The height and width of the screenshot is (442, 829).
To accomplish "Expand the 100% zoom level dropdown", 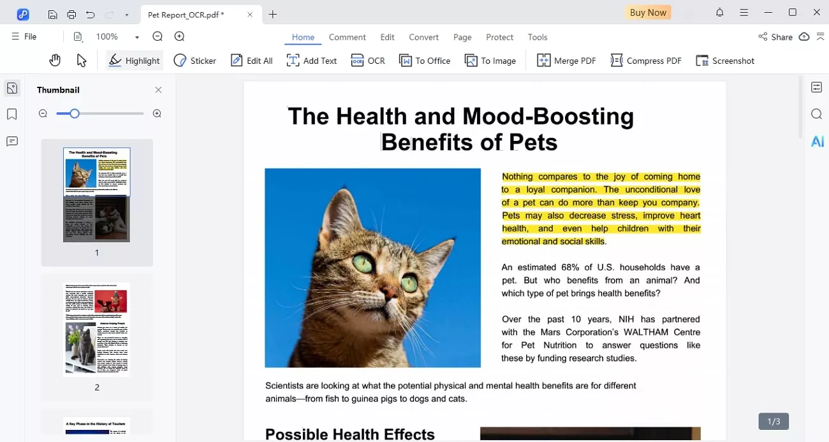I will click(136, 37).
